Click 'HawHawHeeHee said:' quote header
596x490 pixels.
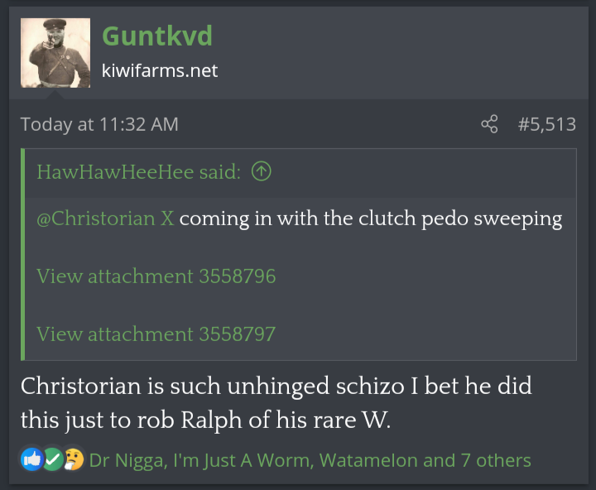point(139,172)
